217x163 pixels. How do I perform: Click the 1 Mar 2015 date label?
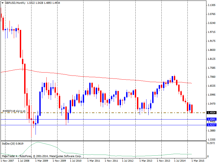click(x=198, y=161)
